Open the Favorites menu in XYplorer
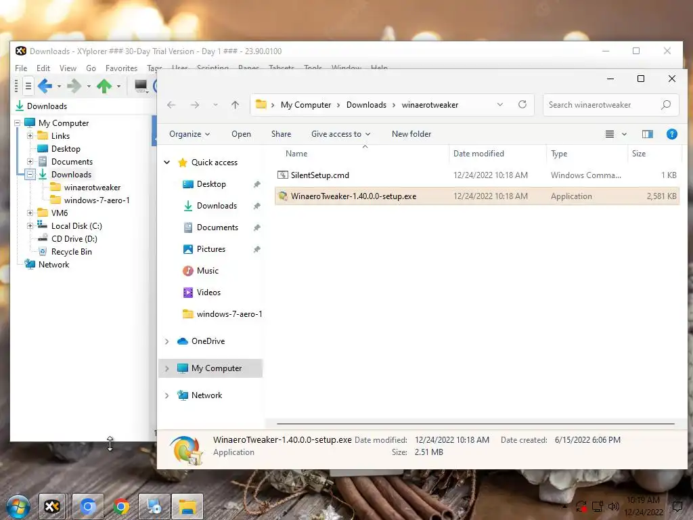The image size is (693, 520). coord(121,68)
